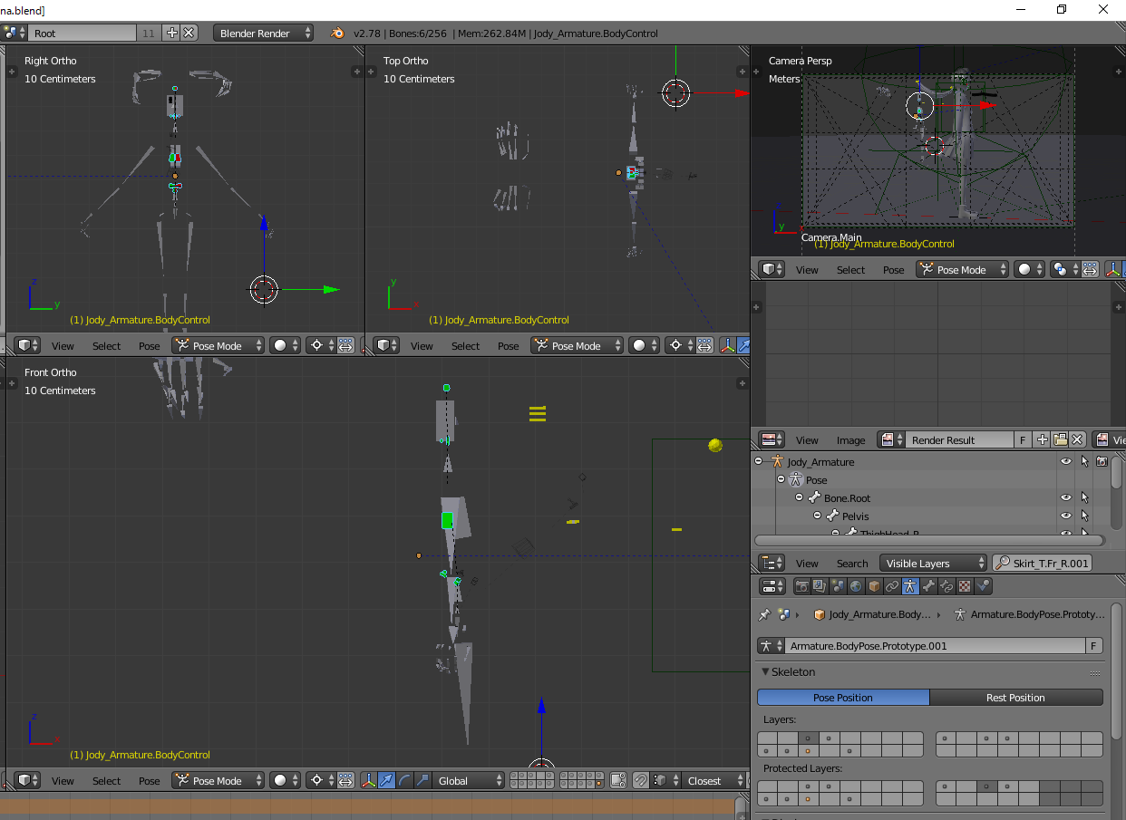Open image file using the folder icon
This screenshot has width=1126, height=820.
pyautogui.click(x=1060, y=439)
